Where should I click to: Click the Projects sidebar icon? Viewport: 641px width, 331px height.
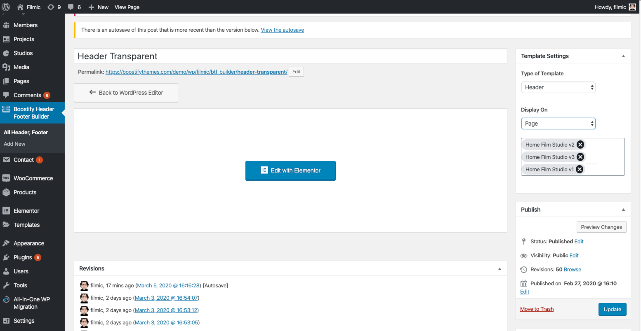[x=6, y=39]
